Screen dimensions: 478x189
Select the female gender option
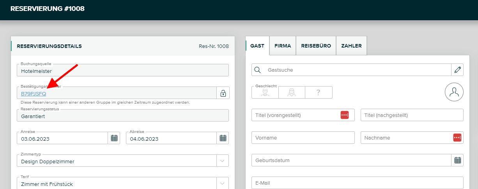(291, 92)
